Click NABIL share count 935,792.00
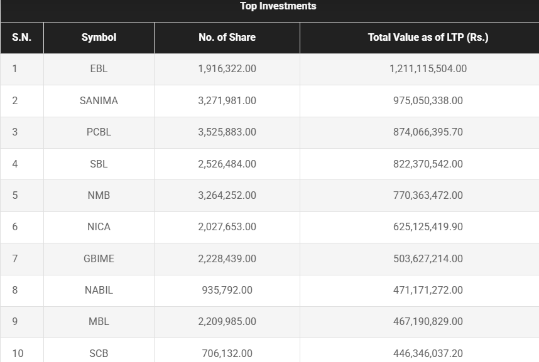Screen dimensions: 539x362 pos(227,290)
